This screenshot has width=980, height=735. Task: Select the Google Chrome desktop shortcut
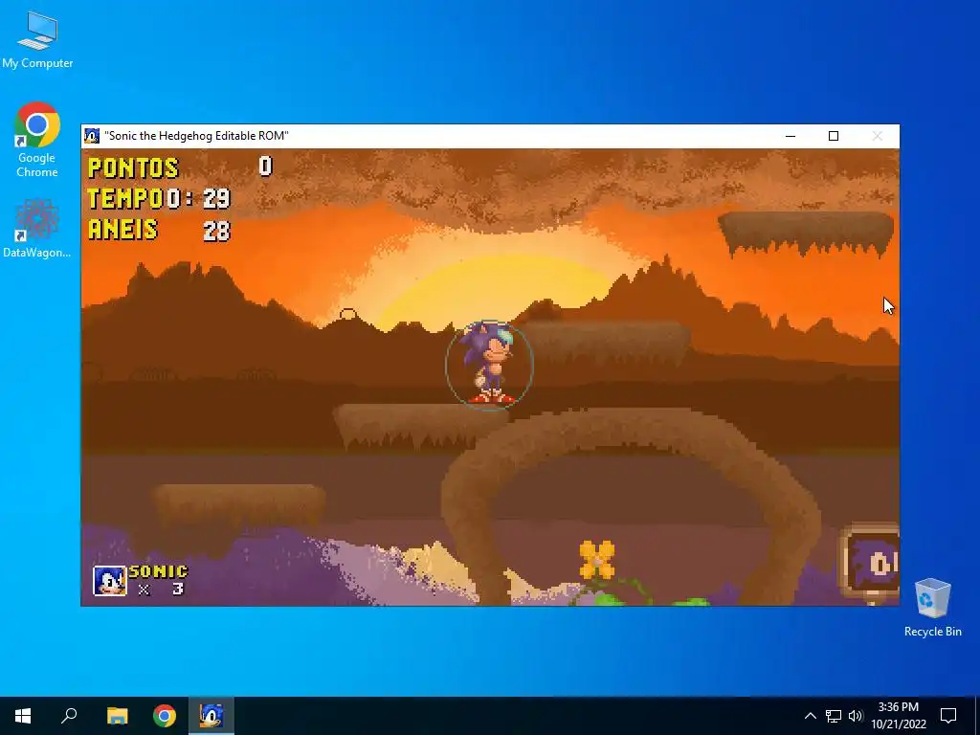coord(37,140)
